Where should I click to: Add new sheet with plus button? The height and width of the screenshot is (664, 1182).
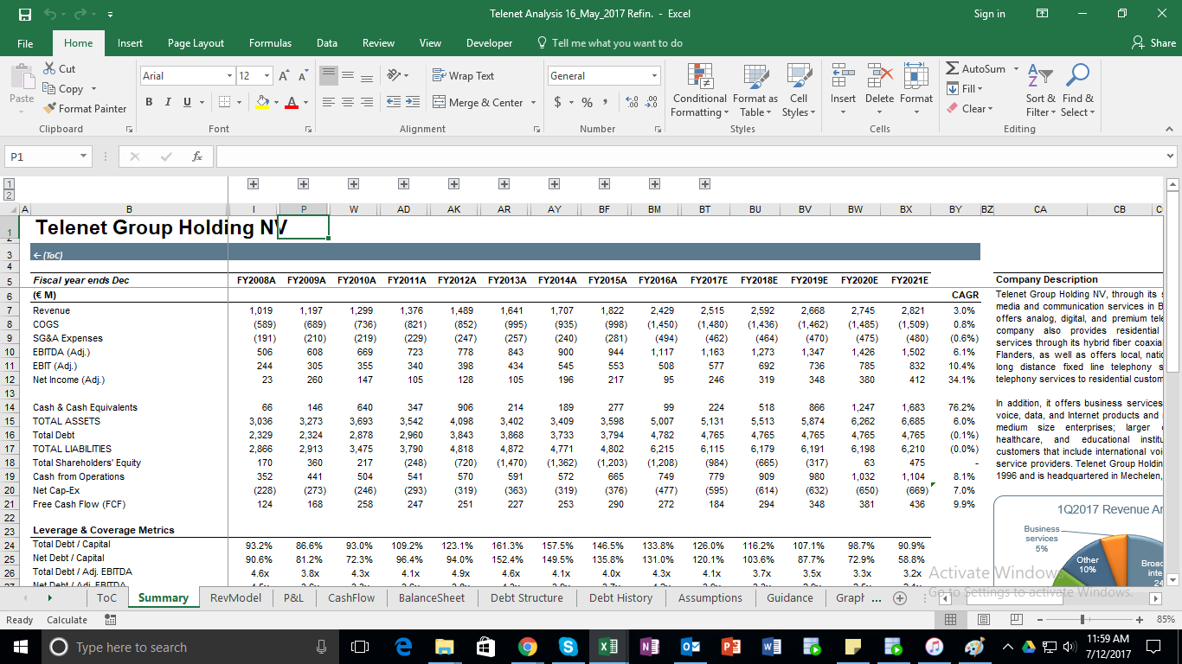(900, 598)
